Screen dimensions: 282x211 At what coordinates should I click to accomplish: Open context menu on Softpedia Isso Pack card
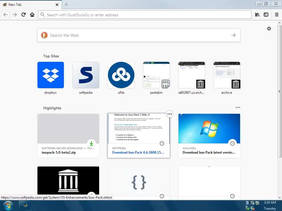coord(169,114)
